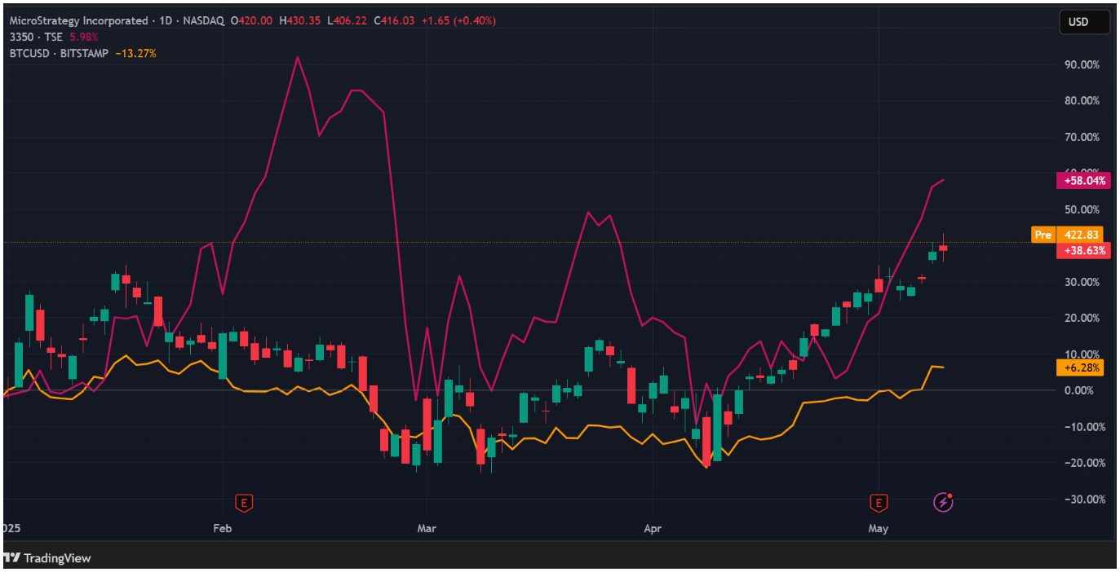Screen dimensions: 1120x572
Task: Click the May label on time axis
Action: pyautogui.click(x=879, y=529)
